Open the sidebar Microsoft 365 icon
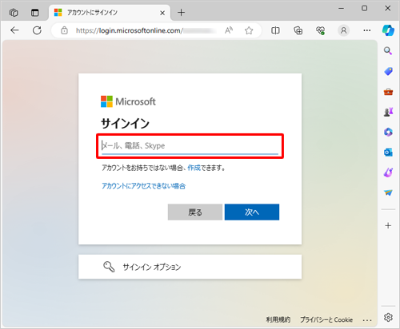400x329 pixels. 388,132
